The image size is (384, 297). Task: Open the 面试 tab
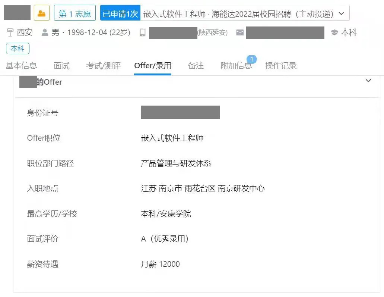pos(61,66)
